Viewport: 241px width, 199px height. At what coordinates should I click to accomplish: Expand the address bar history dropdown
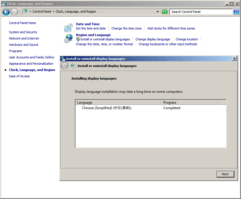pos(158,12)
